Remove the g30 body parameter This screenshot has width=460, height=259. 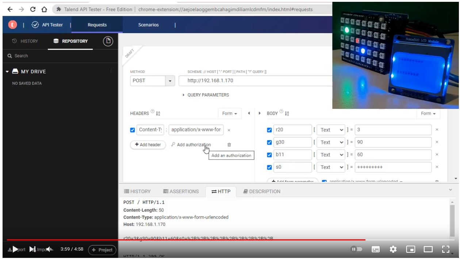pyautogui.click(x=437, y=142)
